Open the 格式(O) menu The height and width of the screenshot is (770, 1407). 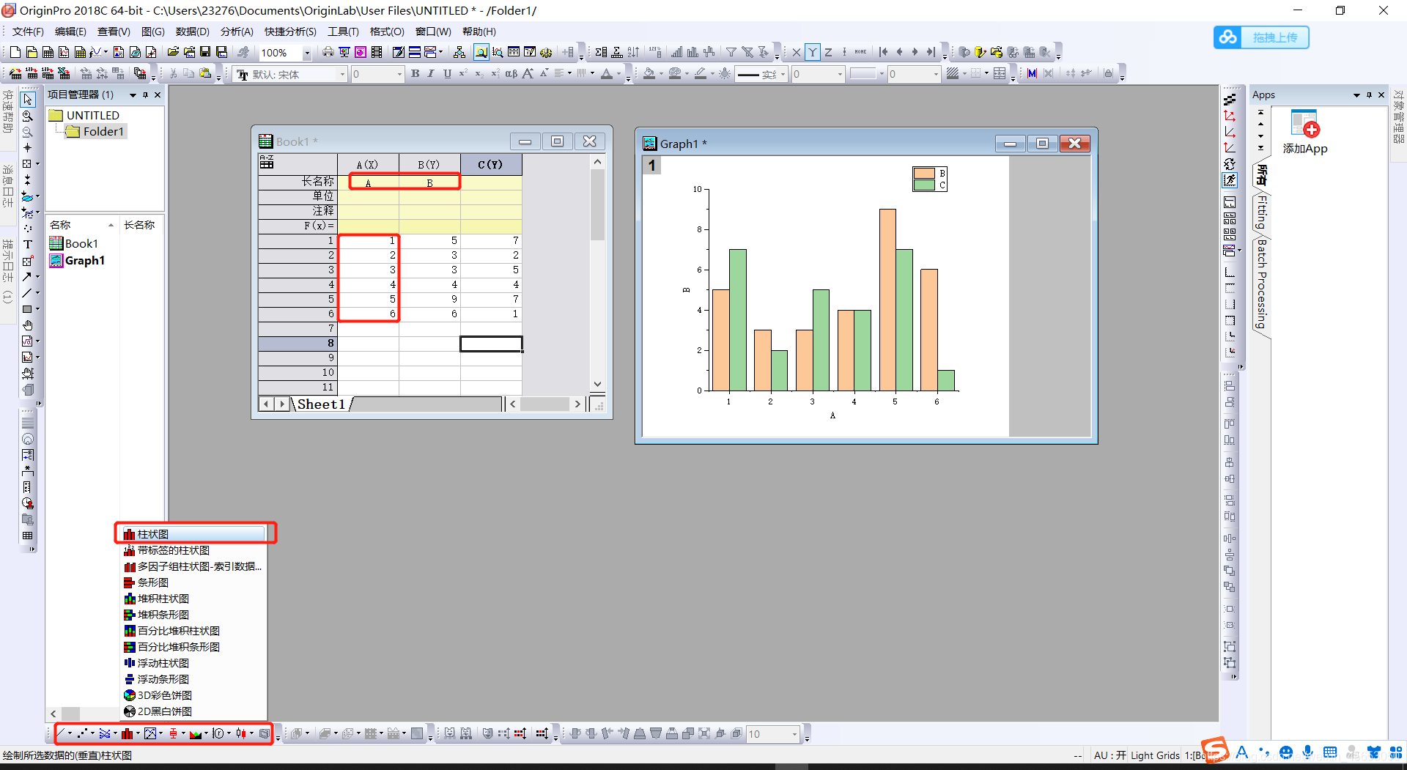point(387,32)
